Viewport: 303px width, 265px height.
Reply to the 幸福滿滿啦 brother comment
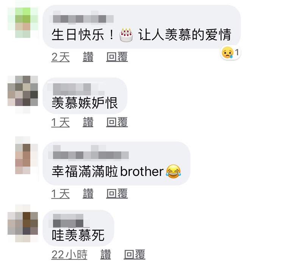(x=117, y=193)
